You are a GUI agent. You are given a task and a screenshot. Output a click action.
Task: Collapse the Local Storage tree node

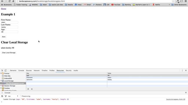[x=1, y=81]
